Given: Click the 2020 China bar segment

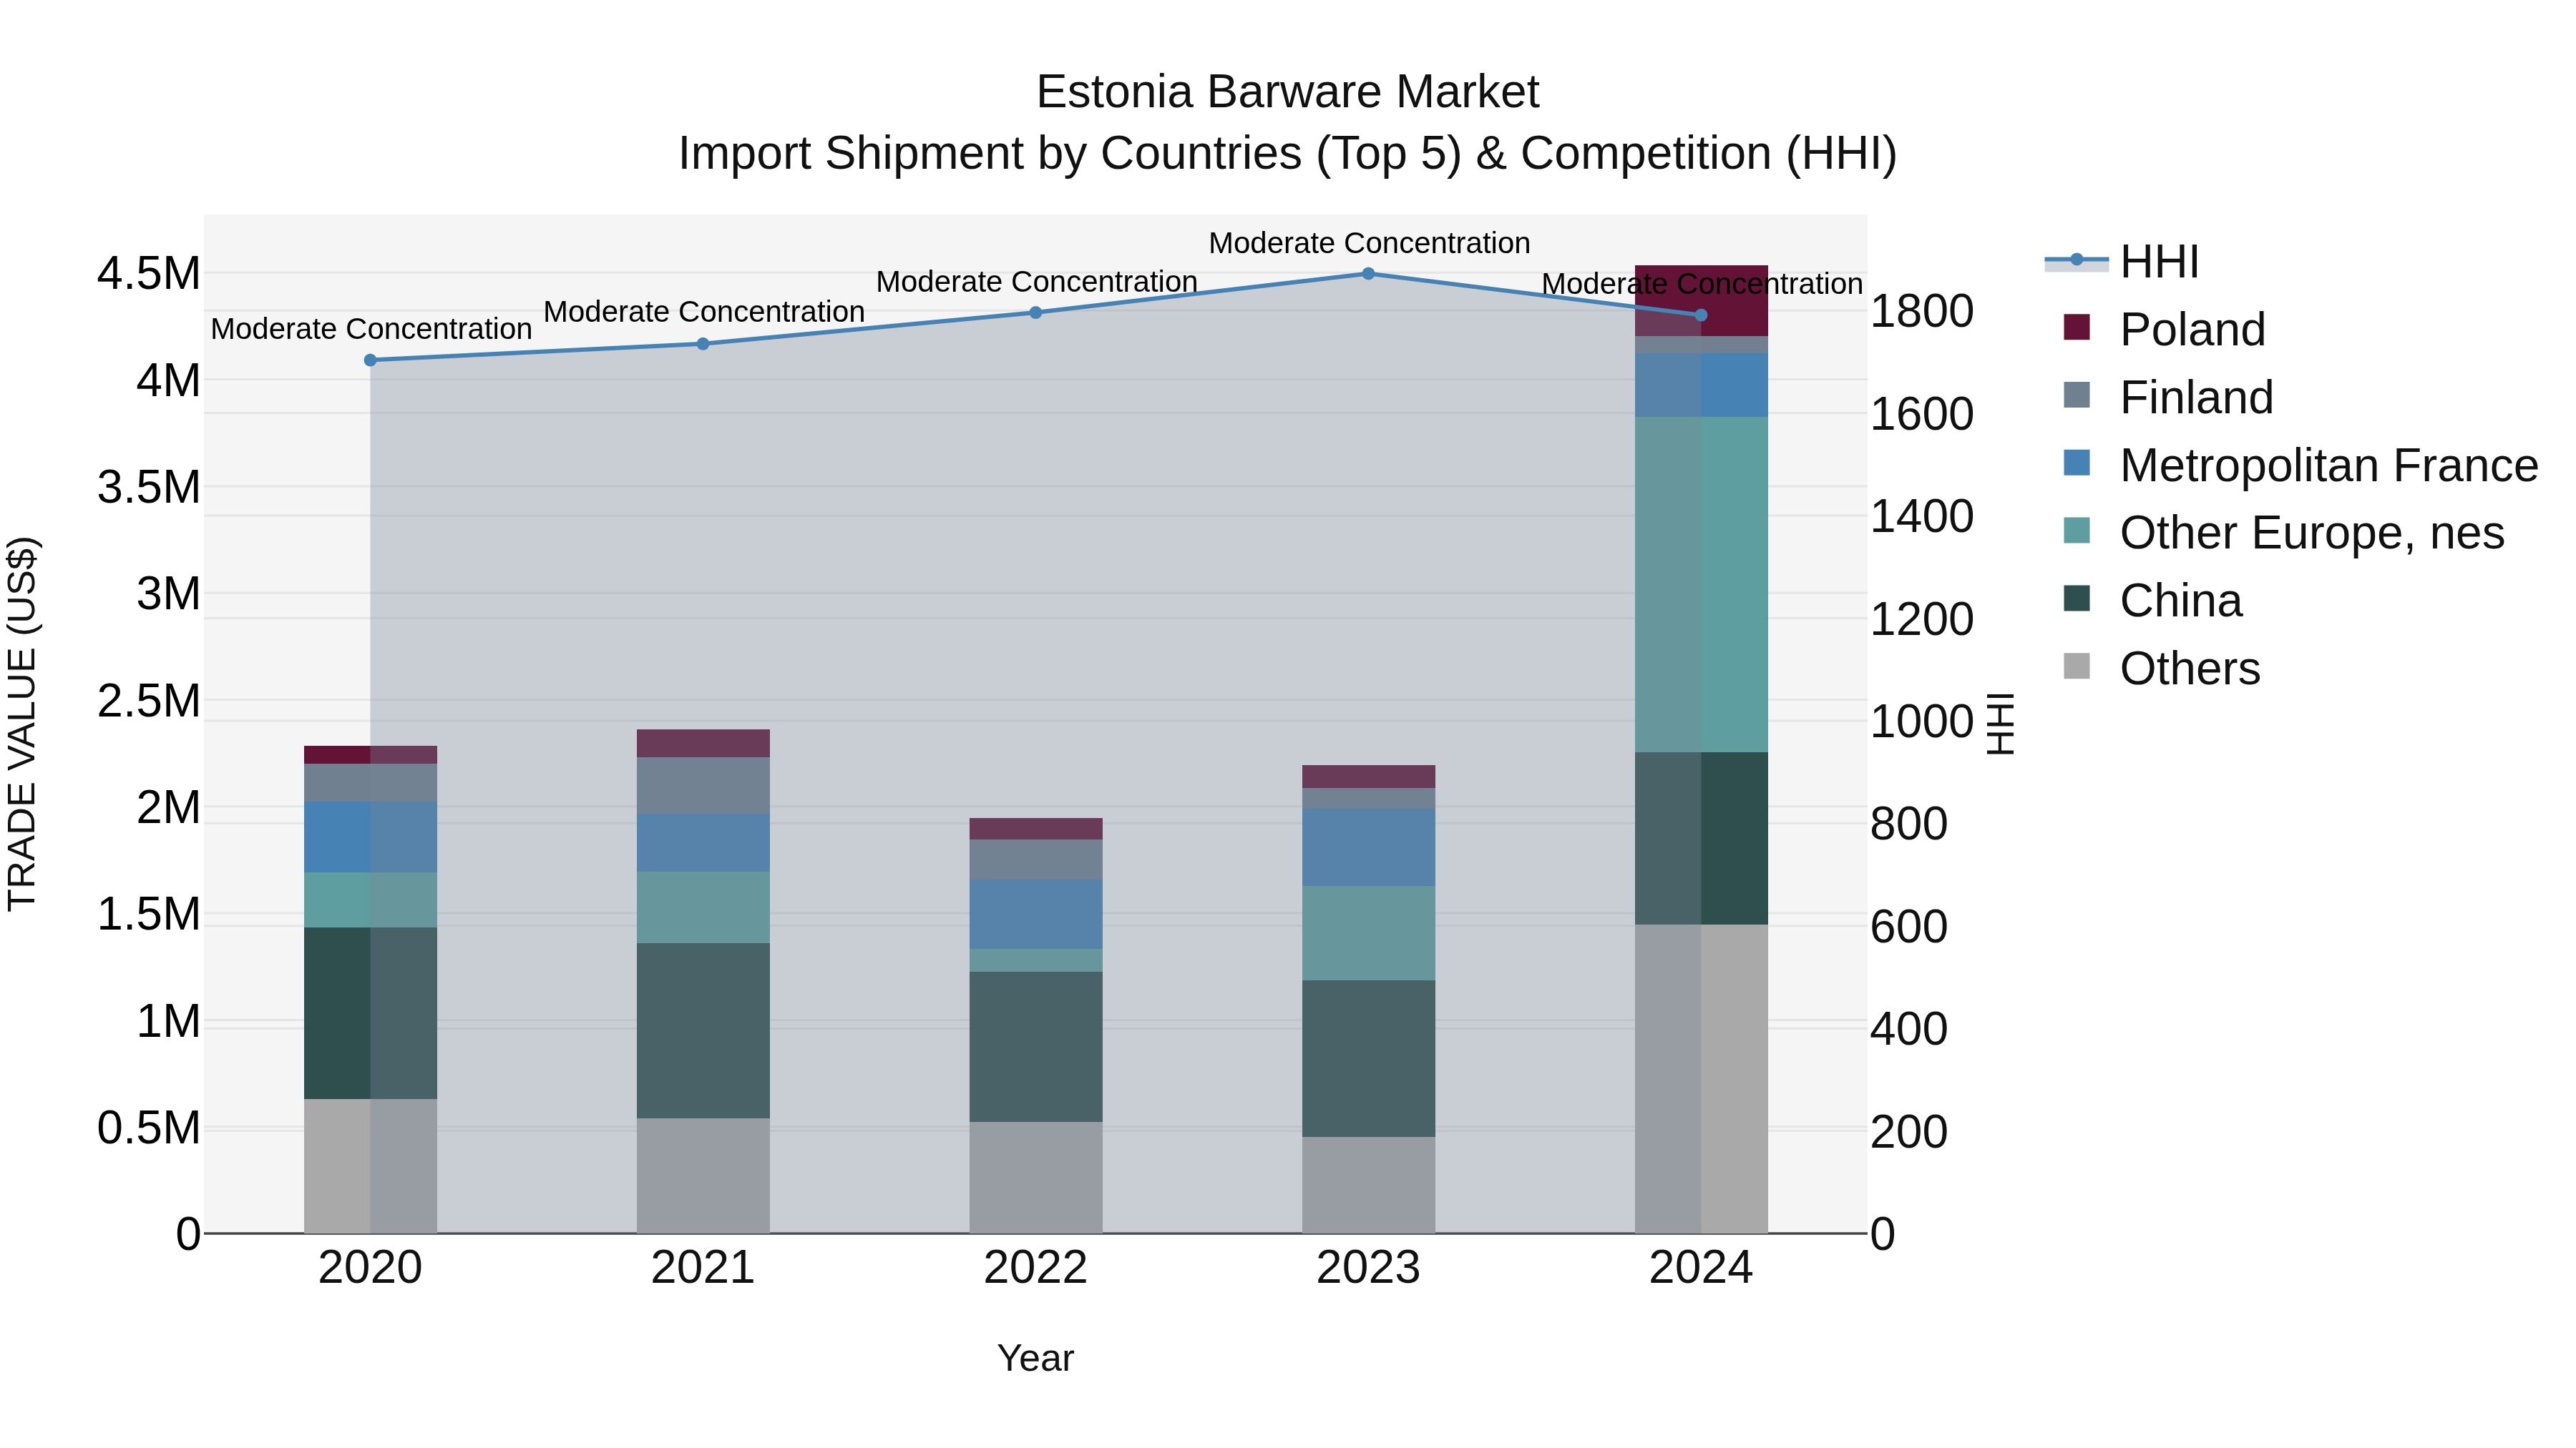Looking at the screenshot, I should pyautogui.click(x=370, y=1013).
